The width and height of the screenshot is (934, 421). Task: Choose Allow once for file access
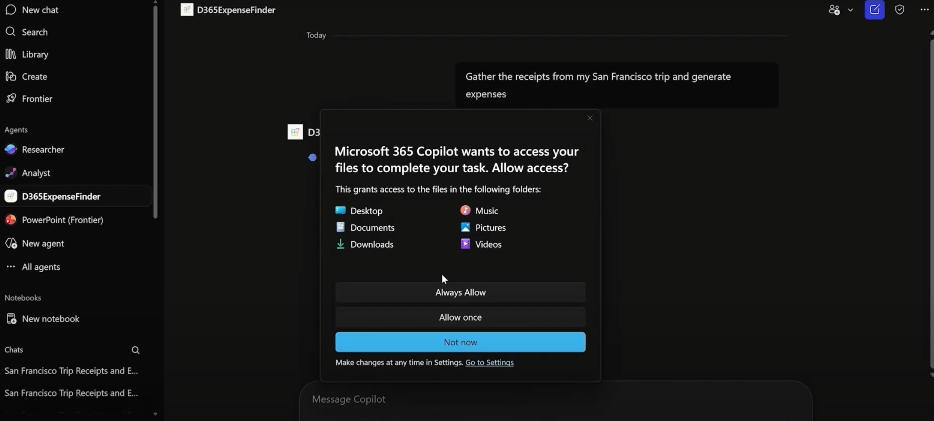[x=460, y=317]
